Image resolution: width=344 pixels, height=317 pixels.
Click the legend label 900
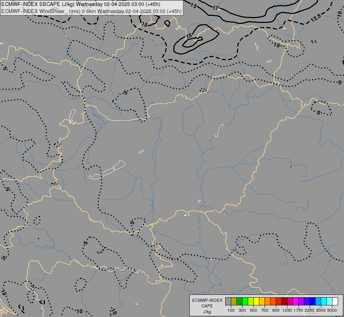coord(276,310)
